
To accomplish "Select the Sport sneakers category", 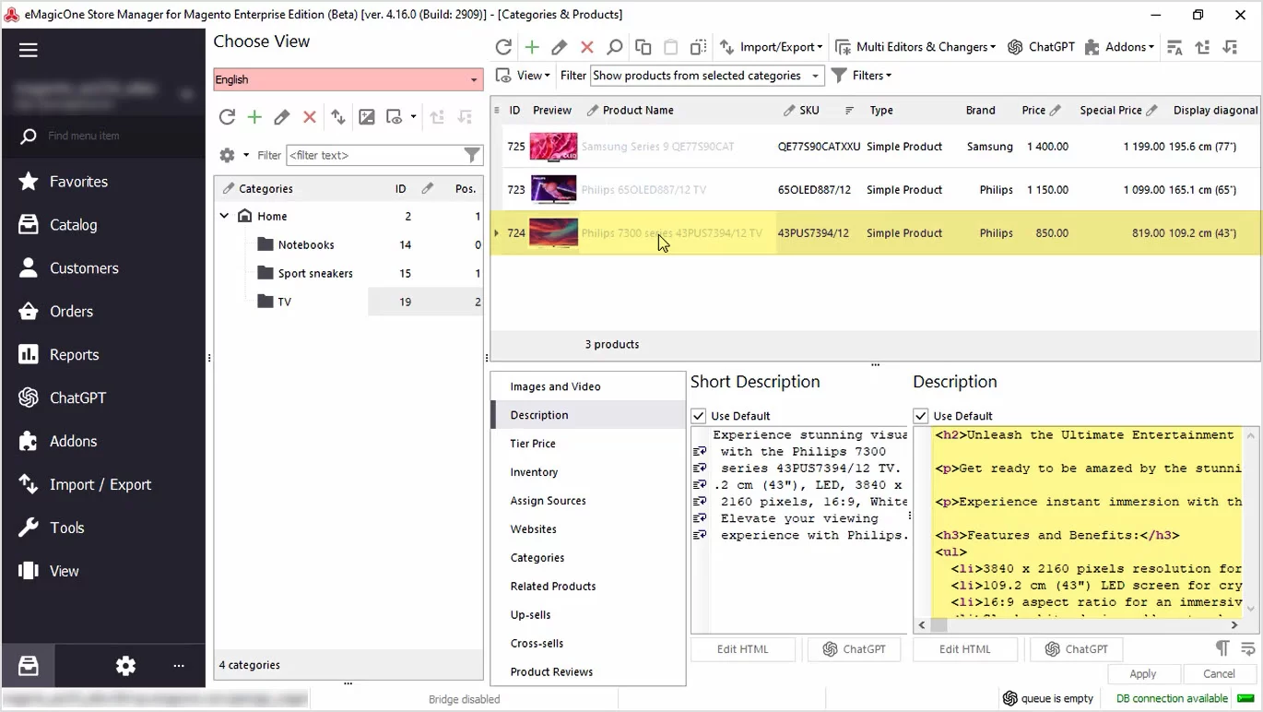I will [x=315, y=274].
